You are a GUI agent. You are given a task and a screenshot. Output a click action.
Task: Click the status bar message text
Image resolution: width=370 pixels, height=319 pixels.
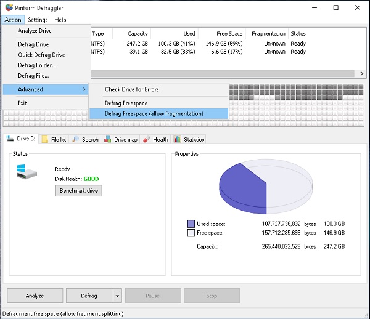(63, 314)
